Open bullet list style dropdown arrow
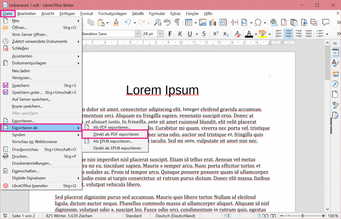 tap(327, 34)
